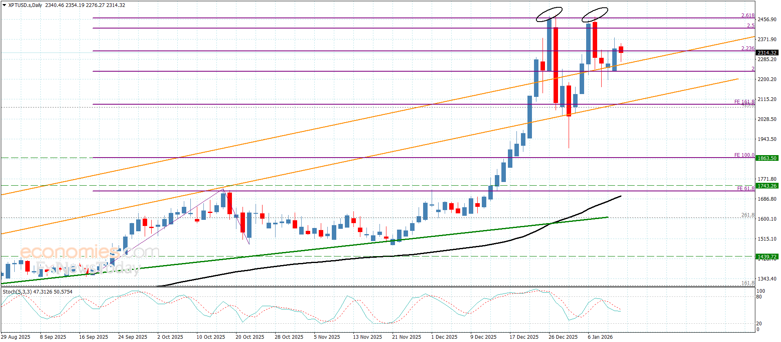Click the 17 Dec 2025 date marker

pyautogui.click(x=524, y=337)
